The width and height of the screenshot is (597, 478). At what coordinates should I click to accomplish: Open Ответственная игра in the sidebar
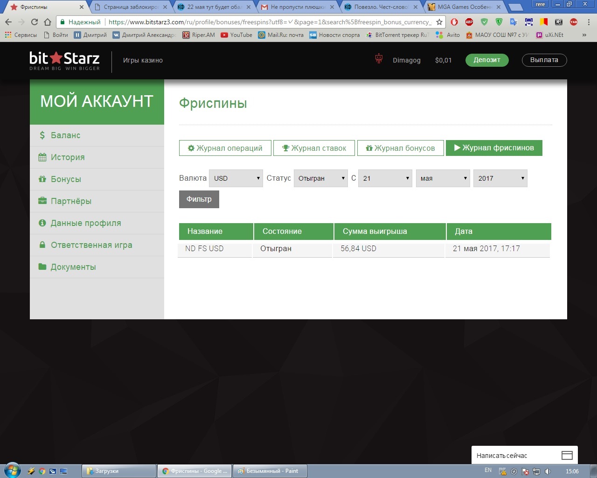pyautogui.click(x=97, y=245)
